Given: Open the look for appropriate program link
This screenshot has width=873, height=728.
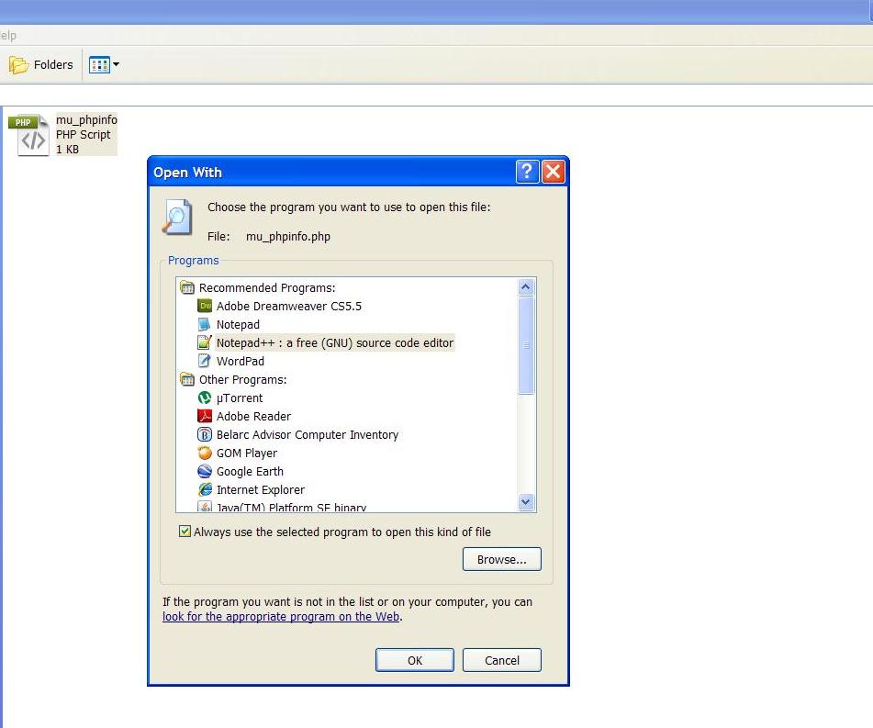Looking at the screenshot, I should [x=280, y=616].
